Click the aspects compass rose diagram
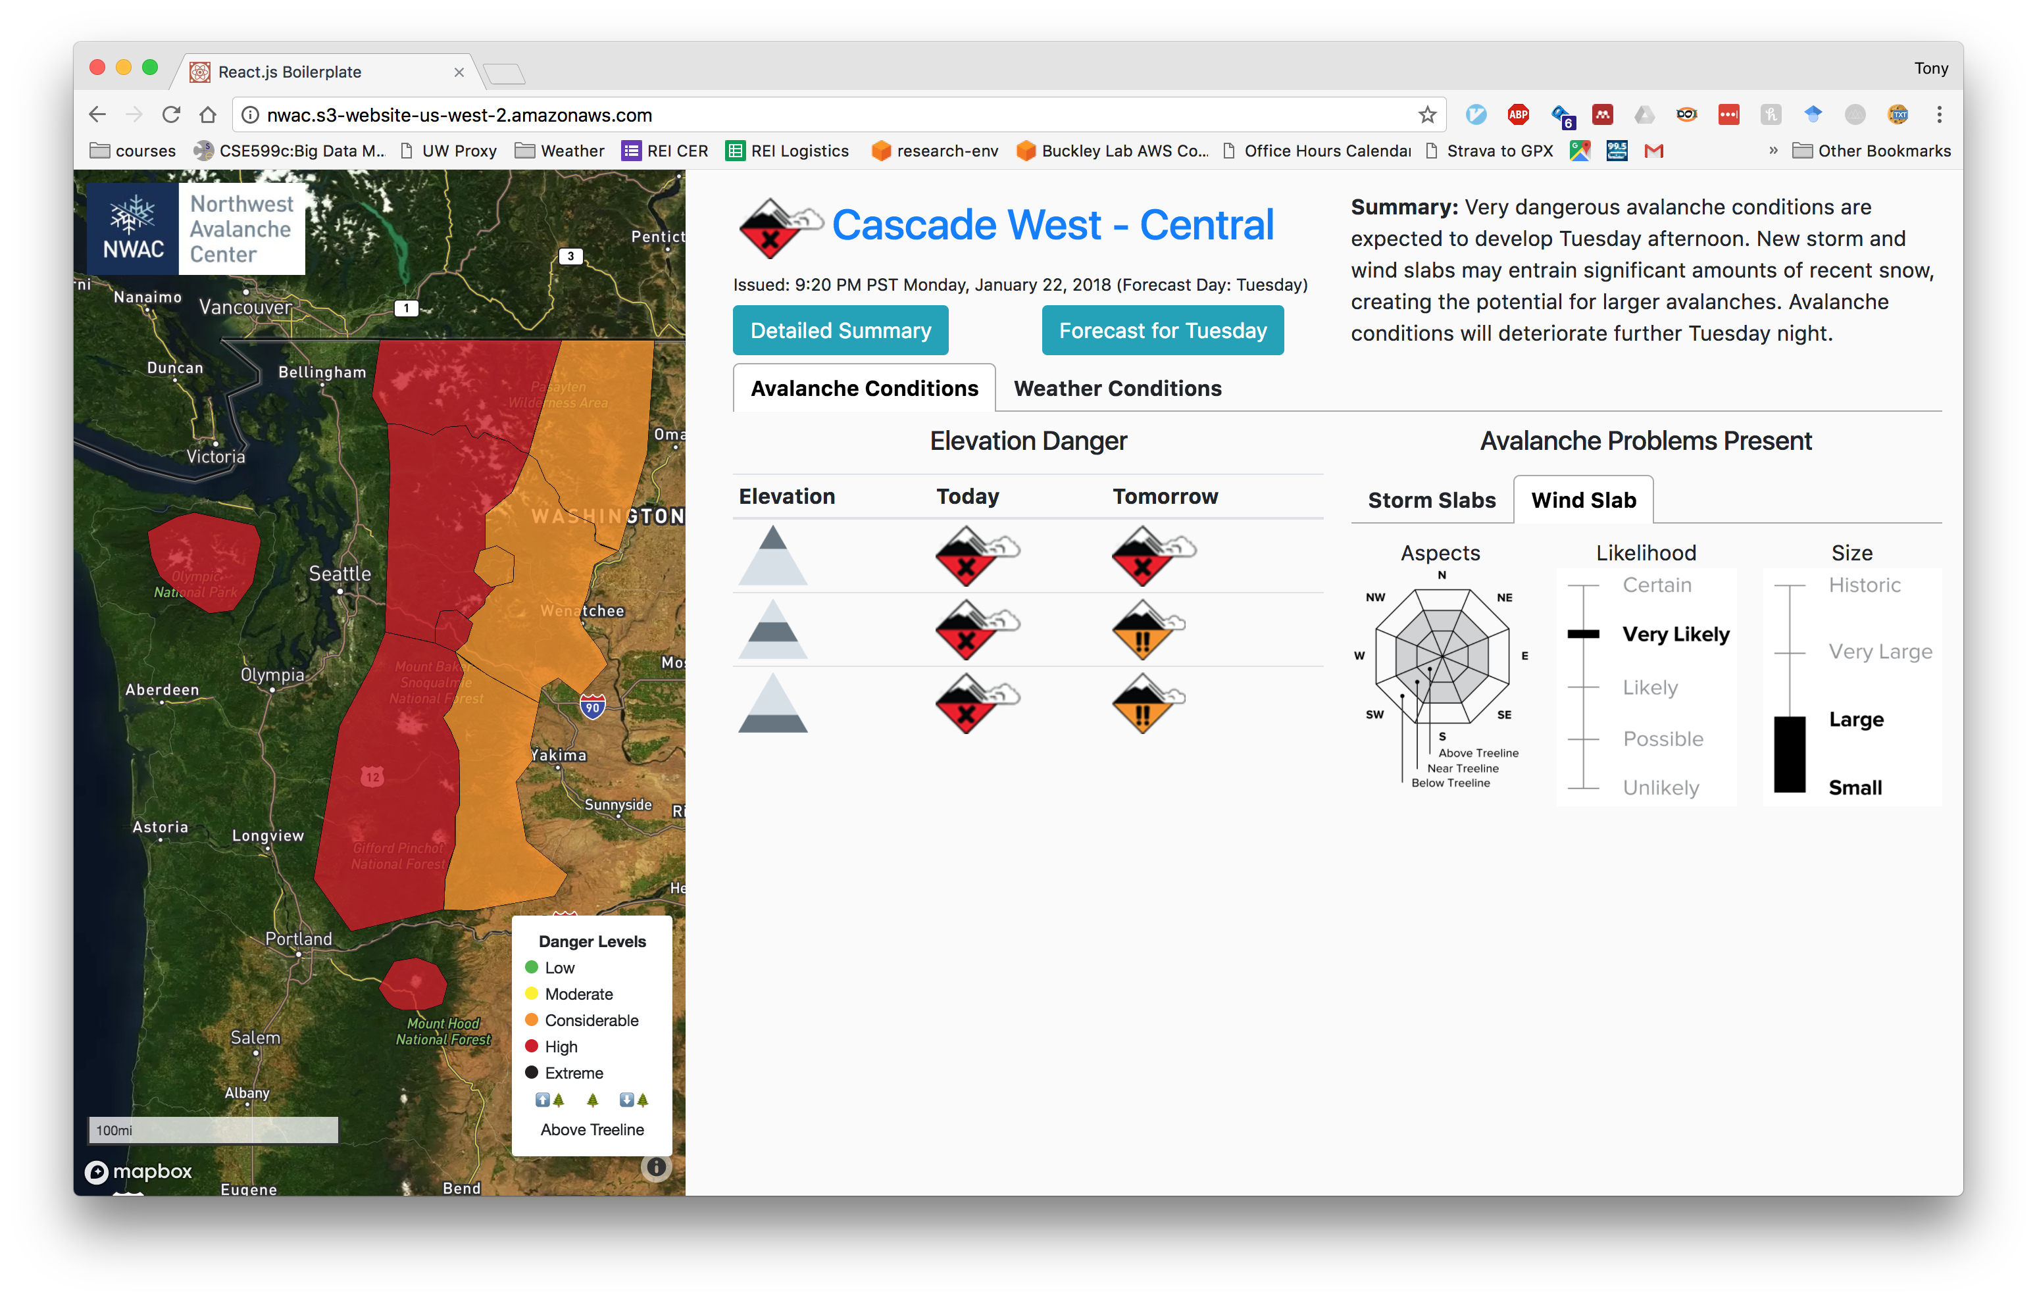This screenshot has width=2037, height=1301. point(1442,656)
